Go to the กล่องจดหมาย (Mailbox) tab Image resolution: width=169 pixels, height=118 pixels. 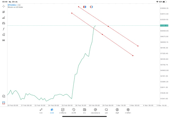95,111
